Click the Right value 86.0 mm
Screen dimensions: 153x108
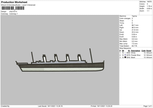click(135, 28)
